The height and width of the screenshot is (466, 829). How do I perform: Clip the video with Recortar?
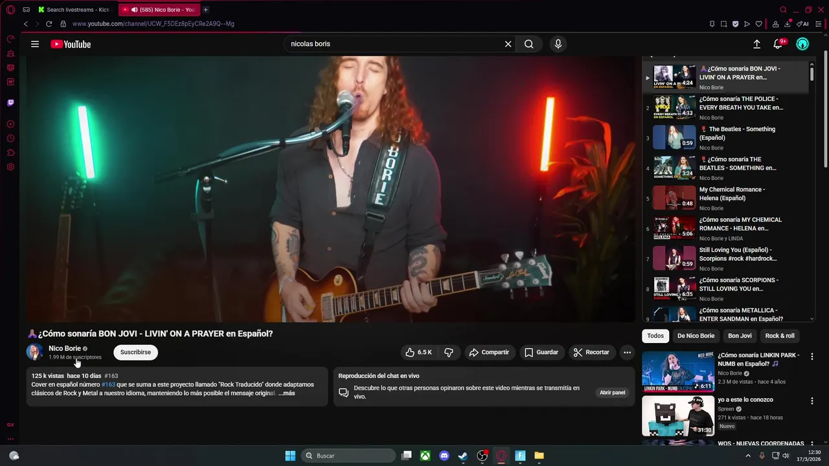(x=591, y=352)
